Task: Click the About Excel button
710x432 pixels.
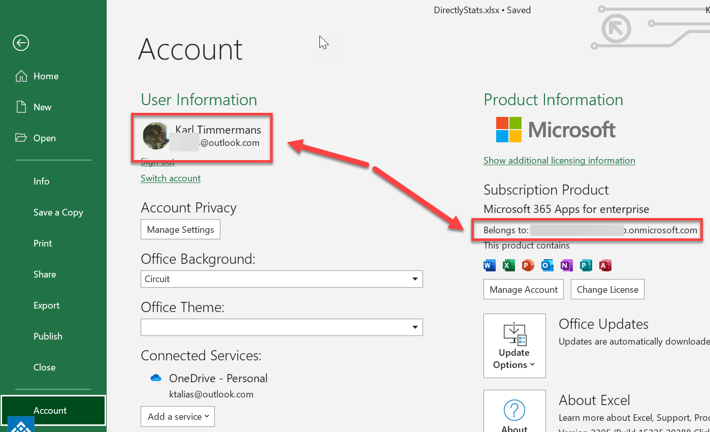Action: (514, 411)
